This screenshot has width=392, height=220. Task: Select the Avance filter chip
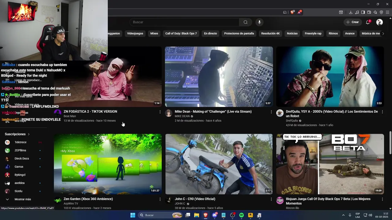(350, 34)
